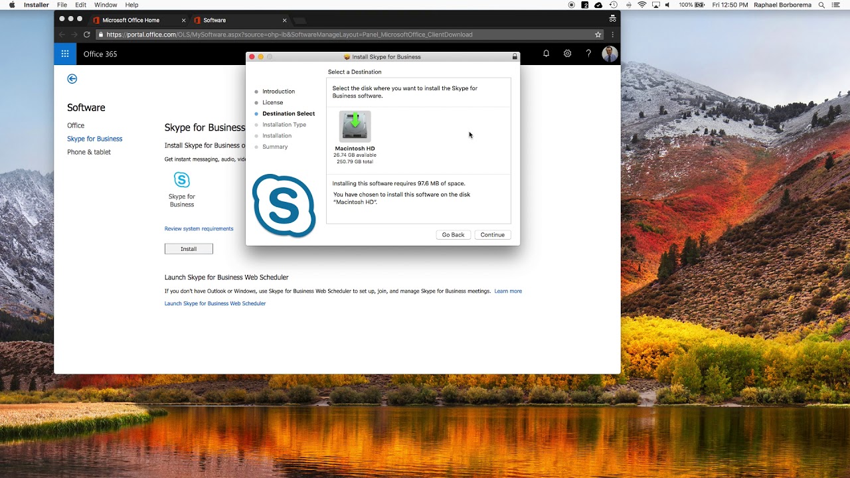Open Office 365 settings gear

pyautogui.click(x=567, y=54)
